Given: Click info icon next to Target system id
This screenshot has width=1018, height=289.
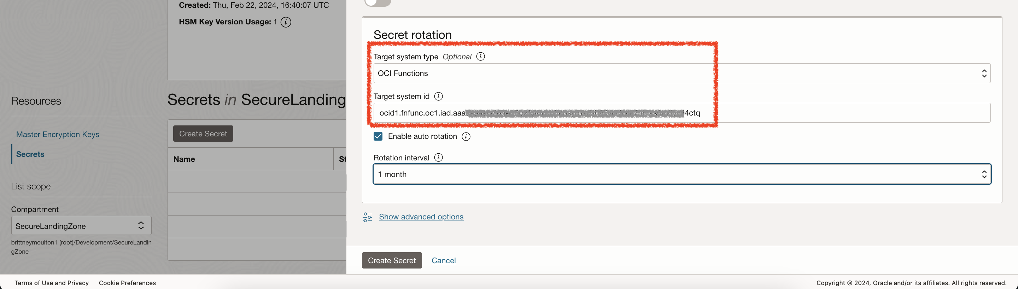Looking at the screenshot, I should coord(438,96).
